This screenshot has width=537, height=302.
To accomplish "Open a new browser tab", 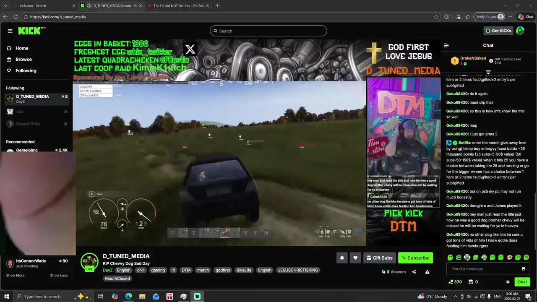I will (217, 6).
